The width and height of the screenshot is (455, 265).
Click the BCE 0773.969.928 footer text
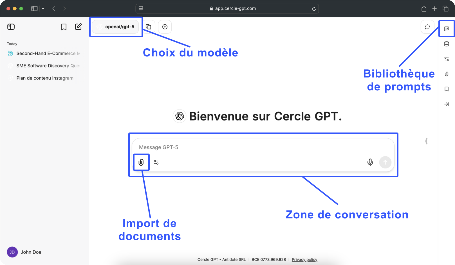click(269, 259)
